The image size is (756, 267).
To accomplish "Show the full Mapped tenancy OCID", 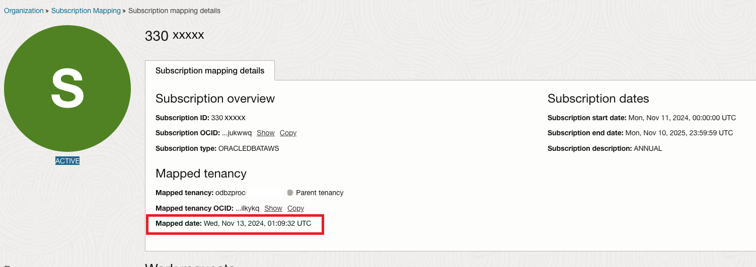I will click(x=273, y=208).
